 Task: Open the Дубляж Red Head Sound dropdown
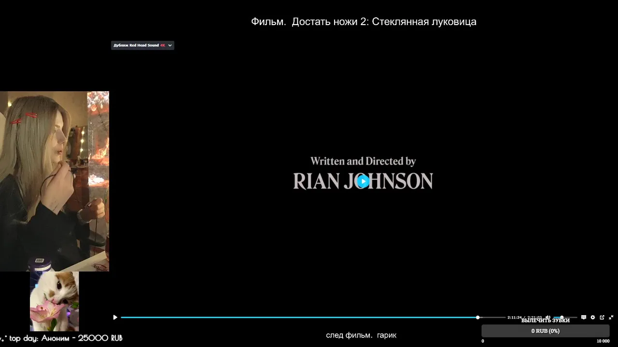click(x=142, y=45)
